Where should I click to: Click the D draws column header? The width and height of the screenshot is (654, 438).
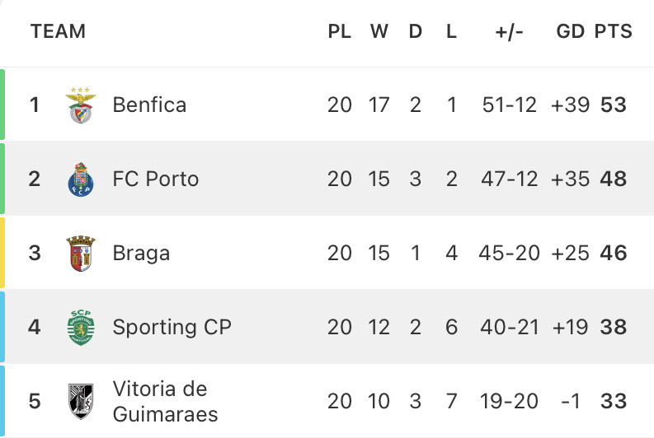click(415, 31)
